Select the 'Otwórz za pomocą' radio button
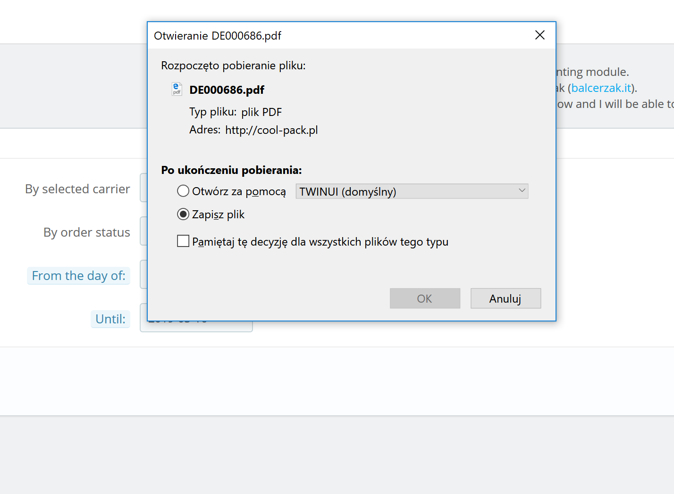 tap(183, 191)
